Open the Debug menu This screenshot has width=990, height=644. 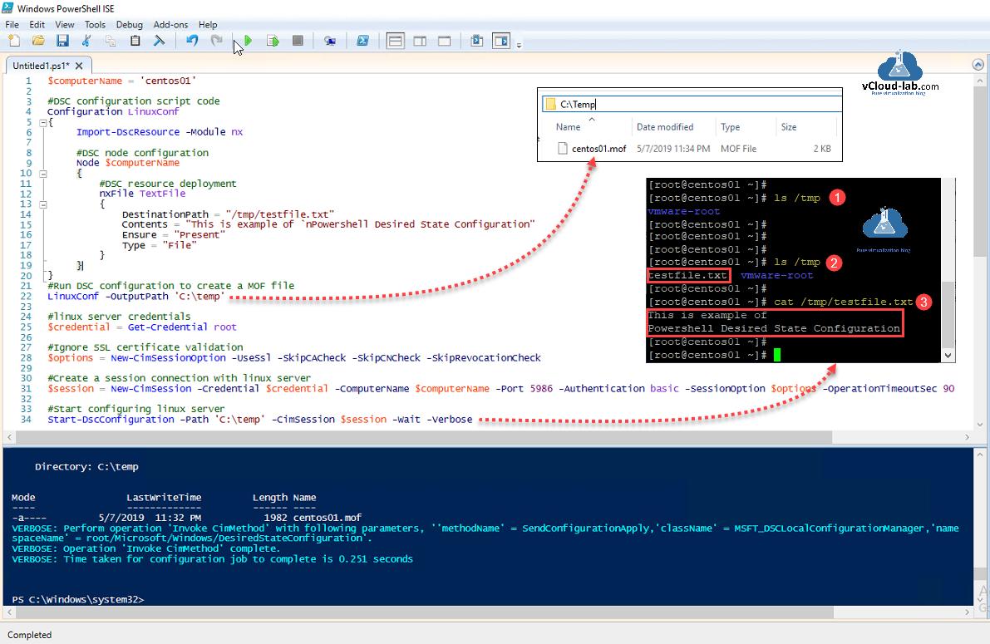[x=130, y=25]
